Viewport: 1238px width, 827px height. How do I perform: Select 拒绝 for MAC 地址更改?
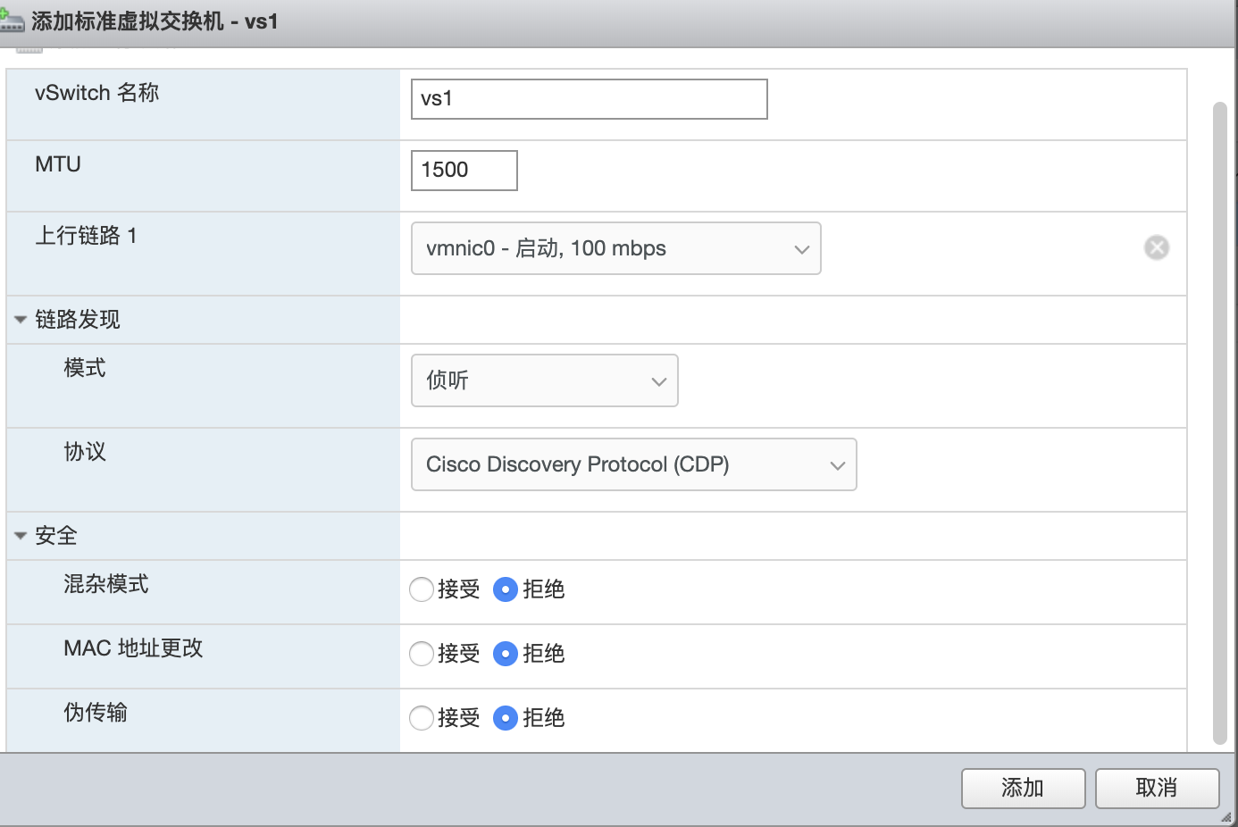coord(506,654)
